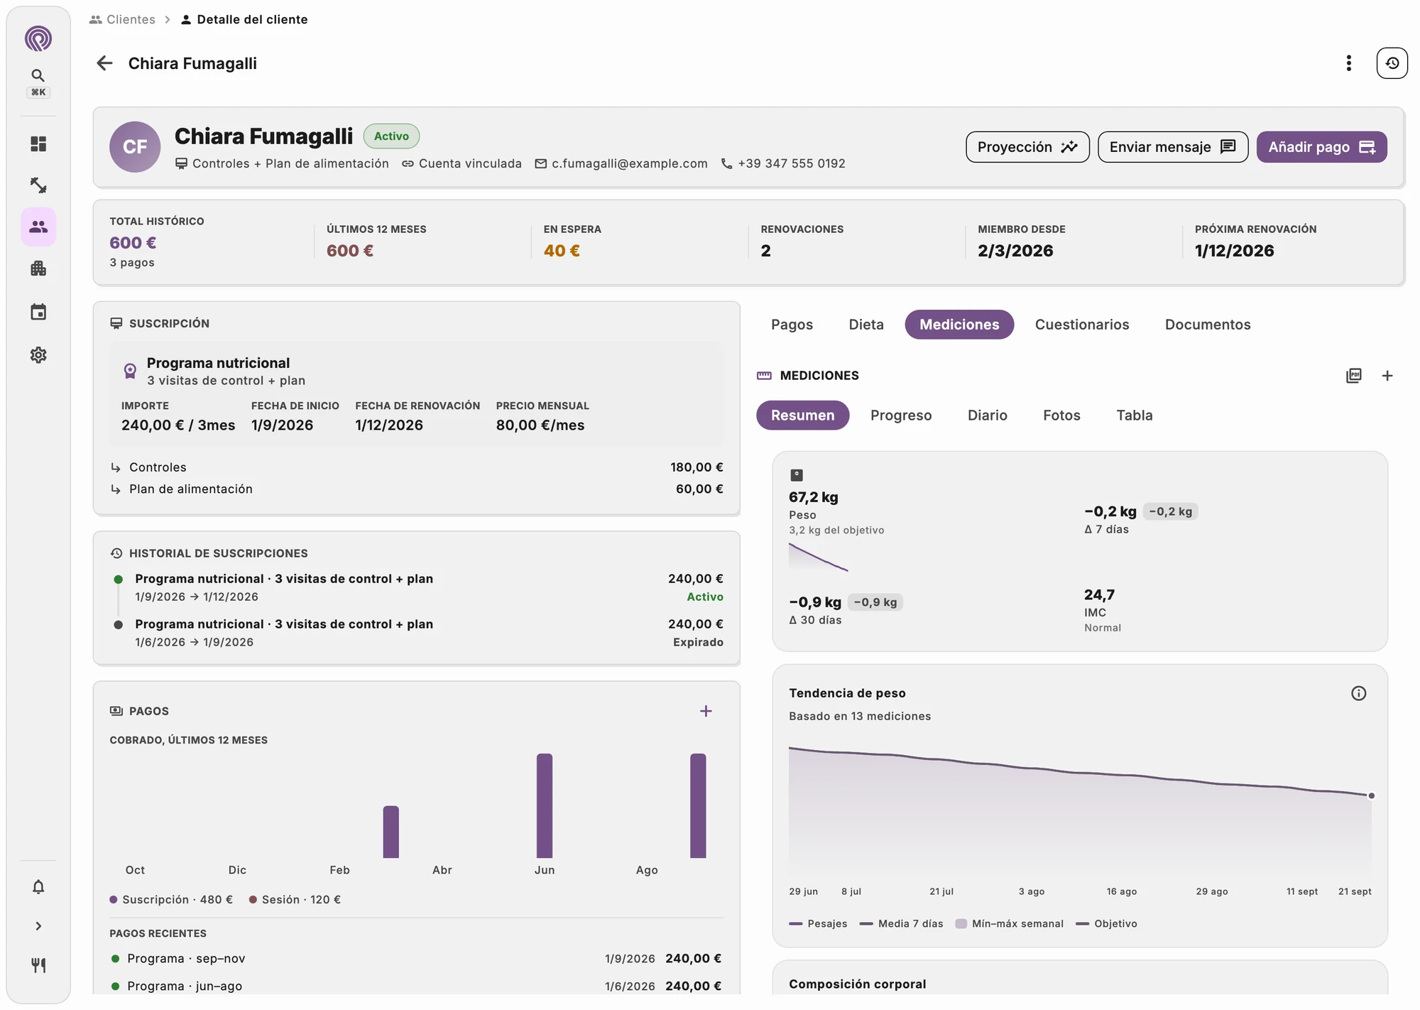Open the fork and knife icon
This screenshot has height=1010, width=1420.
(x=38, y=965)
